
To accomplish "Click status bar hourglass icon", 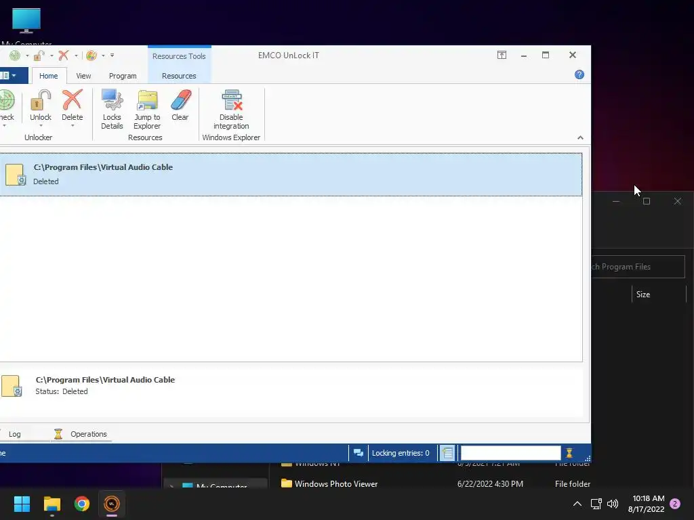I will (569, 453).
